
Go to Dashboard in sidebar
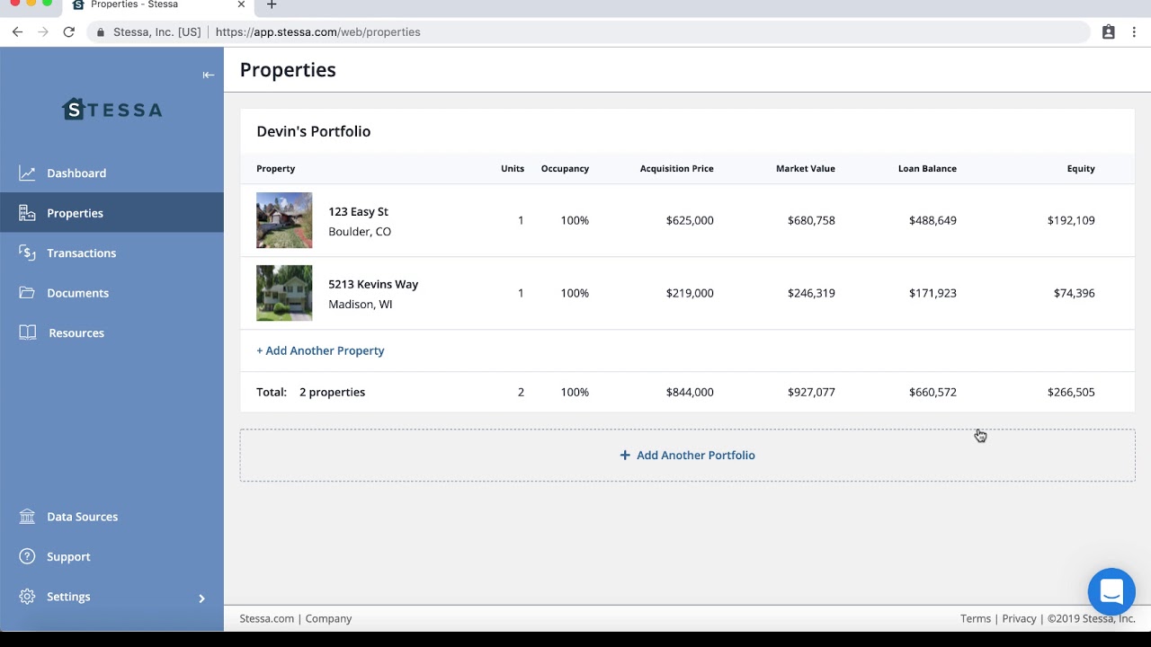point(76,173)
